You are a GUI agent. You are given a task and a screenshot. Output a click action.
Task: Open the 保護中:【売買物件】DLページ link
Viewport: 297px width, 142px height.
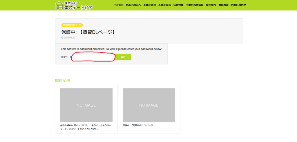[x=138, y=125]
